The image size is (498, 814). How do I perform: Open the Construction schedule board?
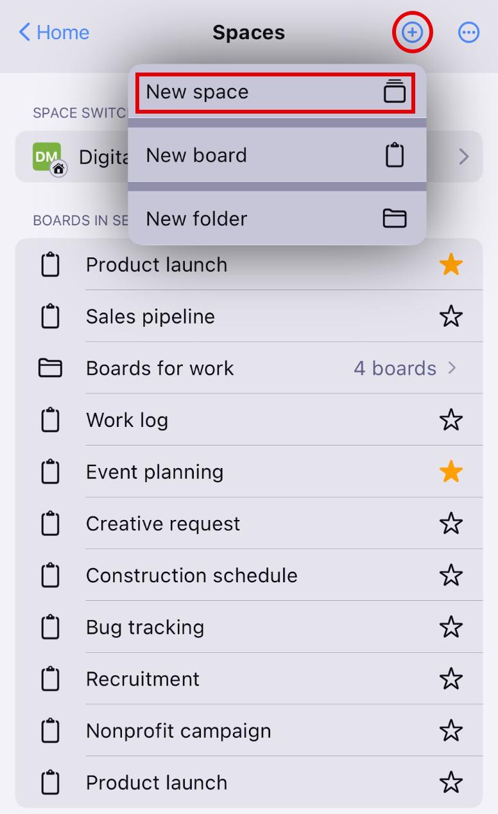[191, 576]
